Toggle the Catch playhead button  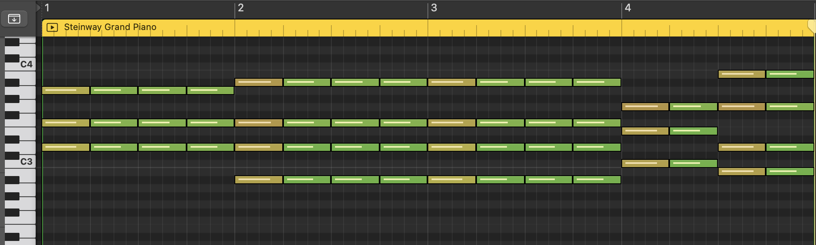click(14, 19)
